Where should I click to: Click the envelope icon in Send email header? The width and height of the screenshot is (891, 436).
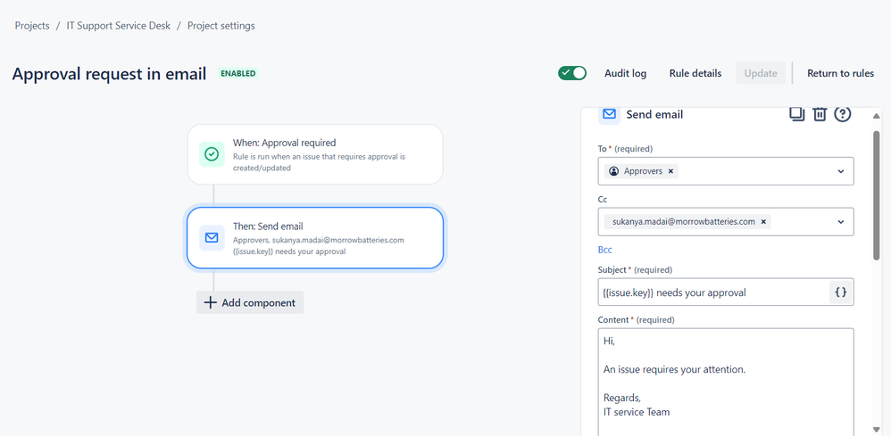[x=609, y=114]
